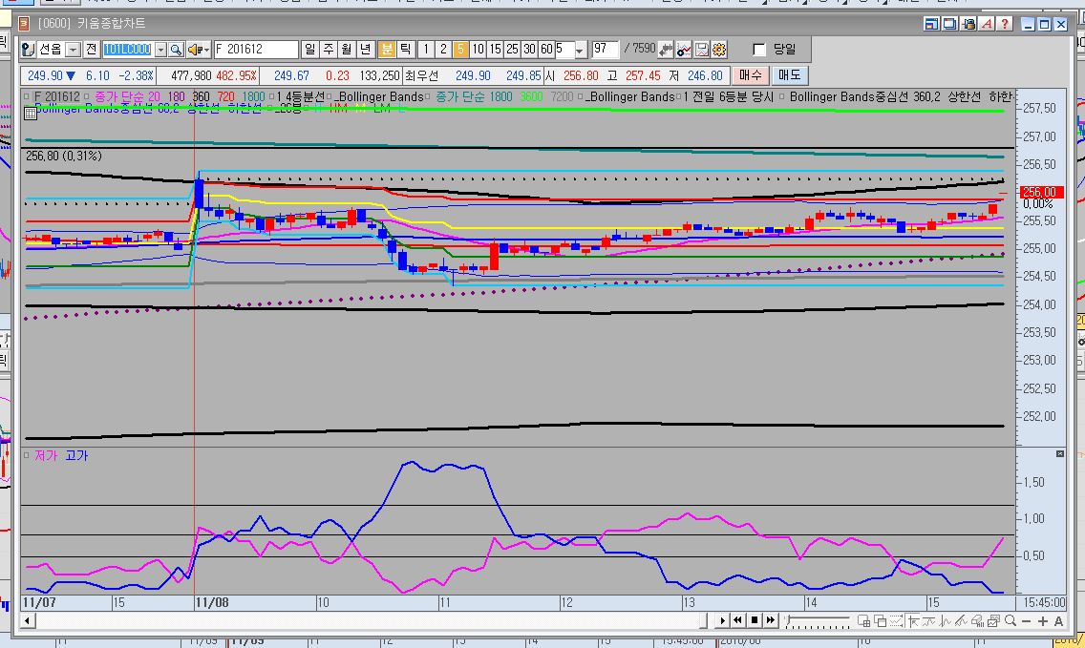Click the zoom magnifier icon at bottom

(1011, 620)
